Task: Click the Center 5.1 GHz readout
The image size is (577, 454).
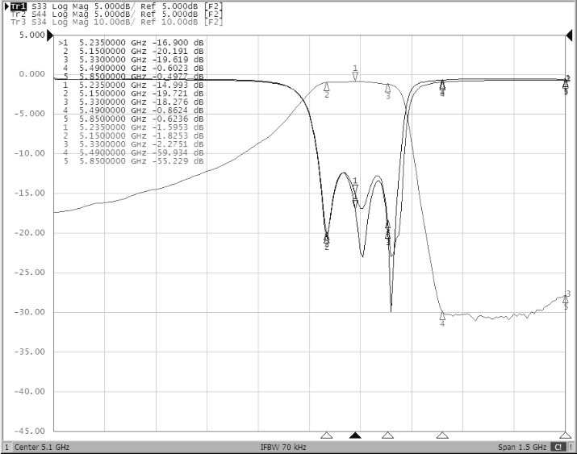Action: coord(36,447)
